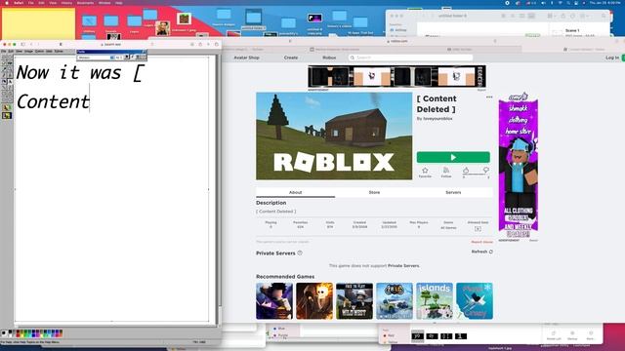
Task: Click the Spotlight search icon in menu bar
Action: point(568,3)
